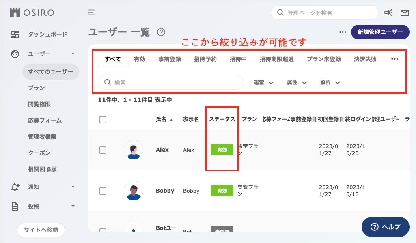Expand the 属性 filter dropdown

[296, 82]
